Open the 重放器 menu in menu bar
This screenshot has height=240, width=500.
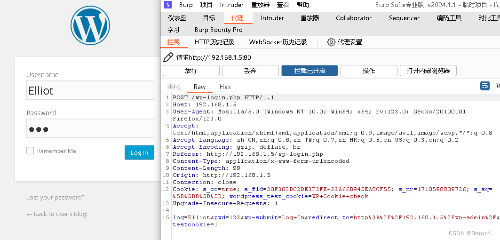click(x=260, y=5)
